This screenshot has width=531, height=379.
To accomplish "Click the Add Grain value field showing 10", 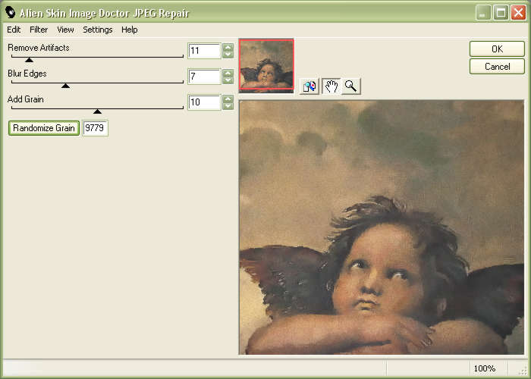I will pyautogui.click(x=204, y=102).
